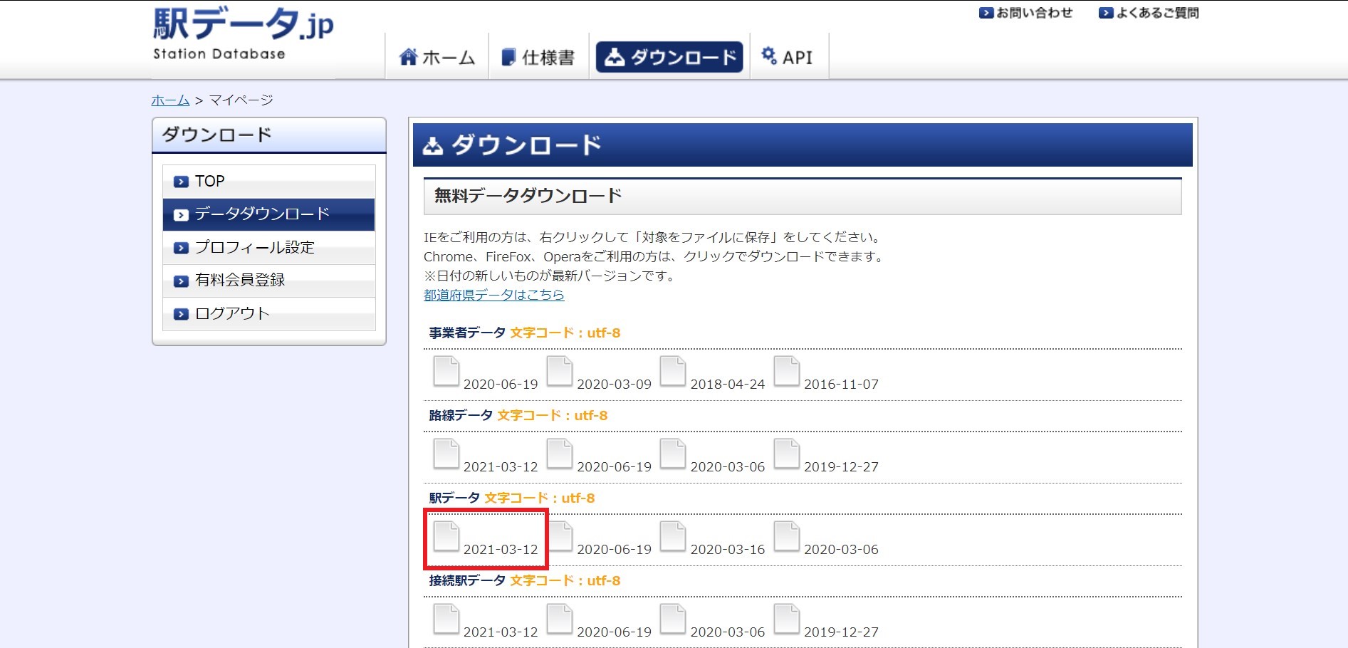Navigate to ホーム in the breadcrumb trail
Viewport: 1348px width, 648px height.
(170, 100)
